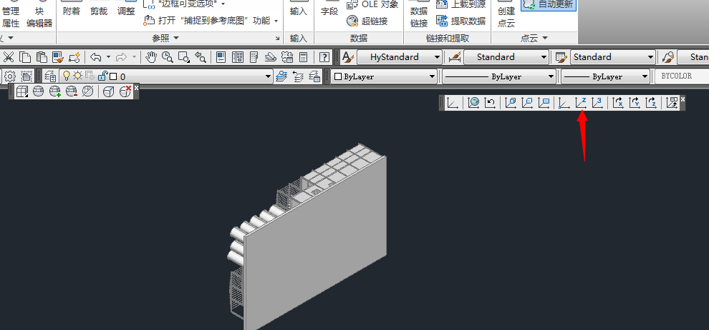
Task: Click the BYCOLOR plot style field
Action: point(680,76)
